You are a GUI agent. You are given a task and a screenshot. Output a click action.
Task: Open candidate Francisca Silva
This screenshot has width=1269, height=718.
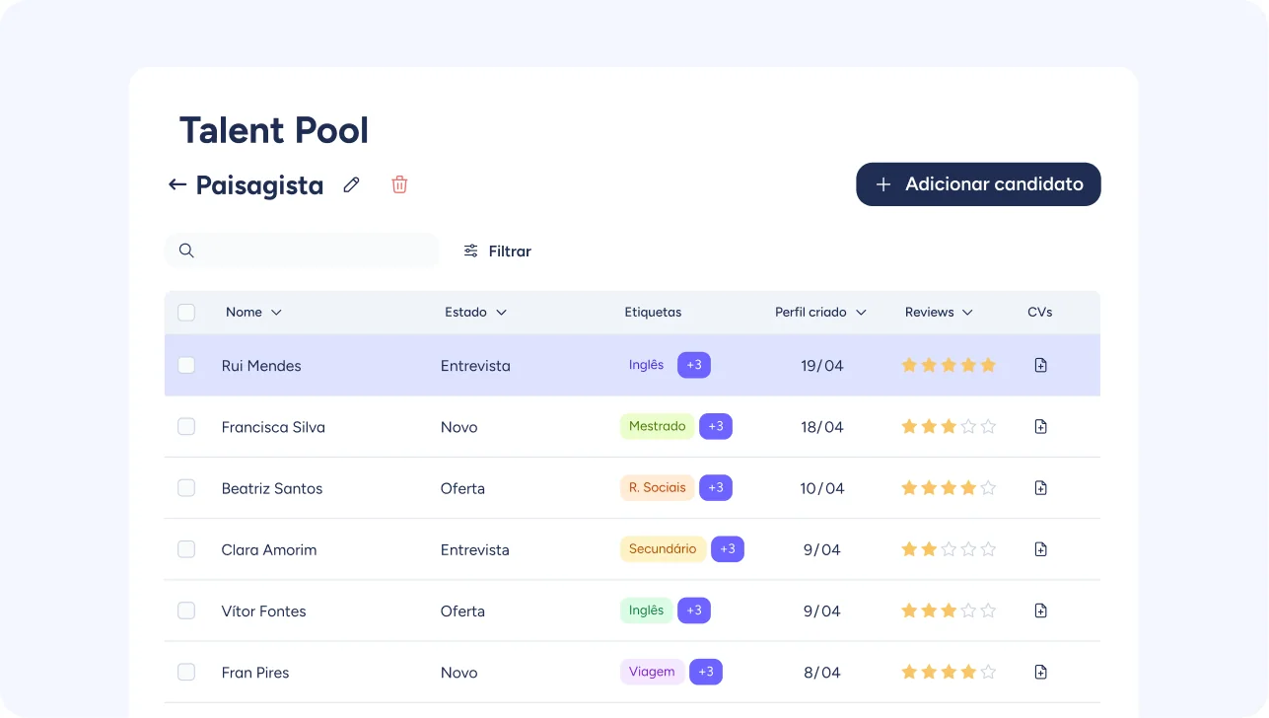click(x=273, y=427)
